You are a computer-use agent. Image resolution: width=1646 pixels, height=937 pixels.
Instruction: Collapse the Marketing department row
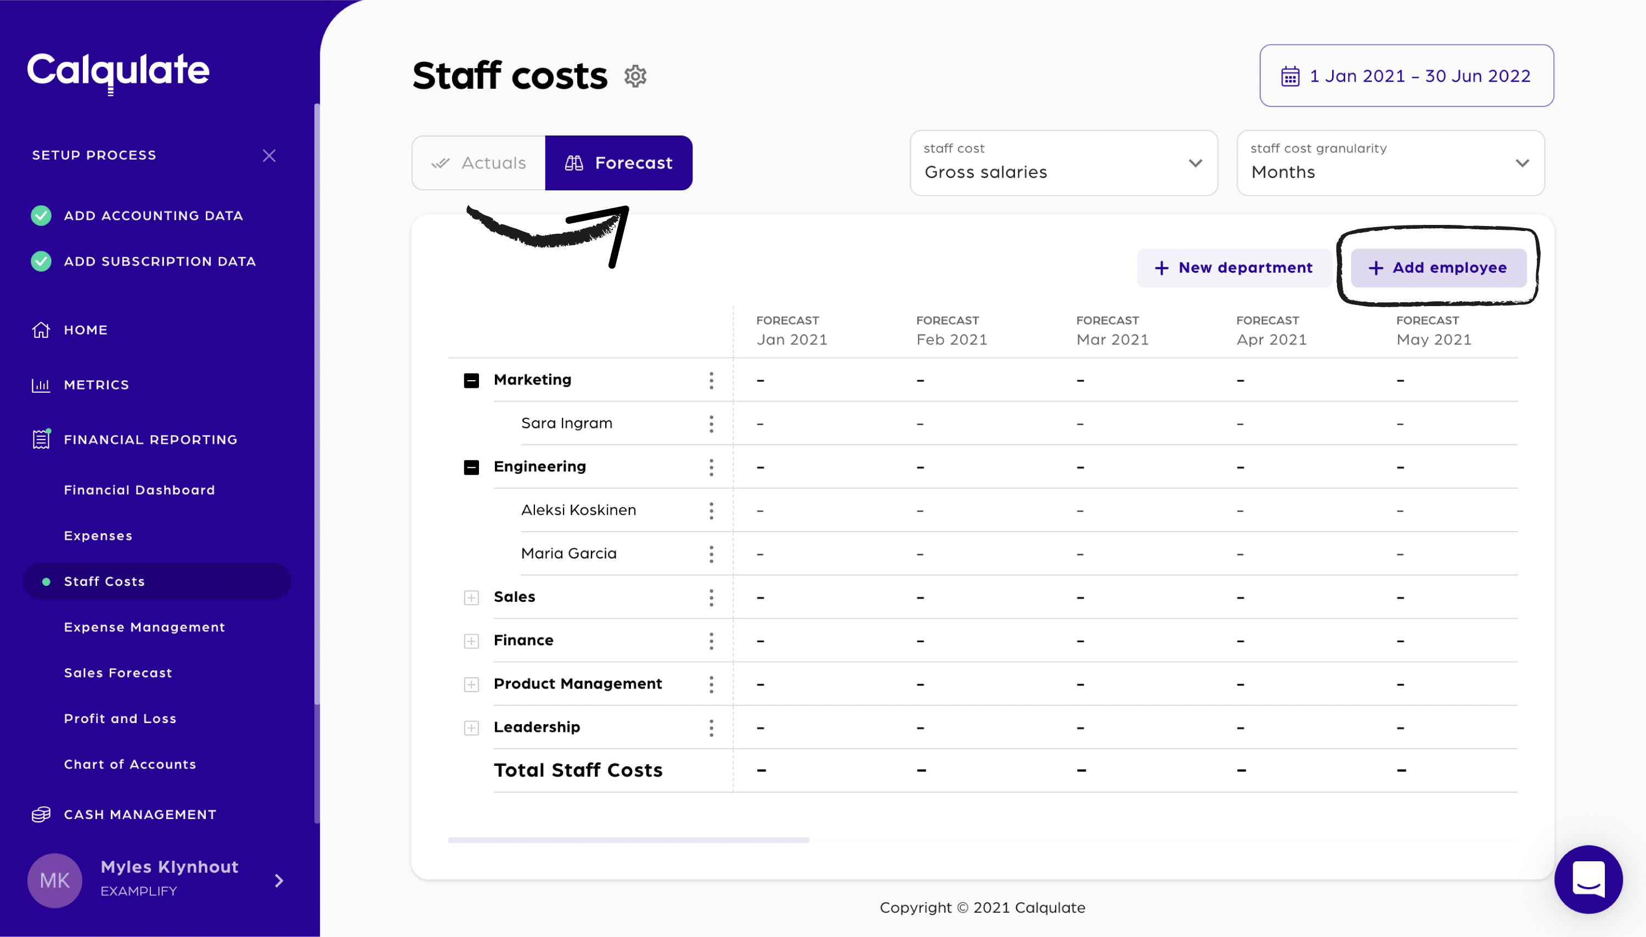tap(471, 380)
